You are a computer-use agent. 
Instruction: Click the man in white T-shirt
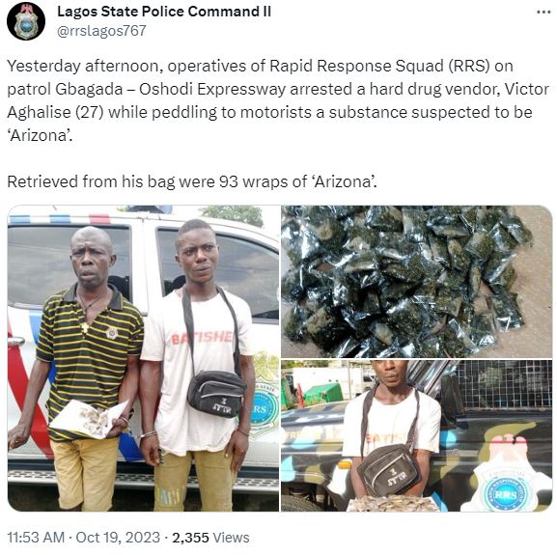(x=198, y=365)
